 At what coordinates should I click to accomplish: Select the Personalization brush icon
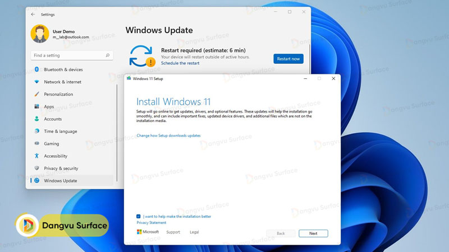(37, 94)
